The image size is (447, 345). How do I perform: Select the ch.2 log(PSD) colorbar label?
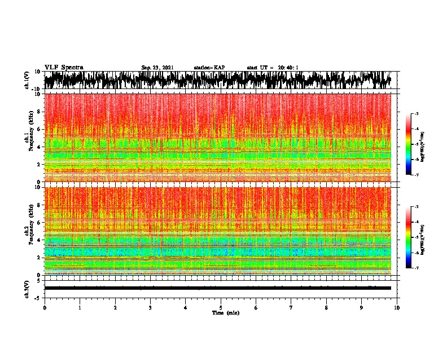(x=422, y=240)
